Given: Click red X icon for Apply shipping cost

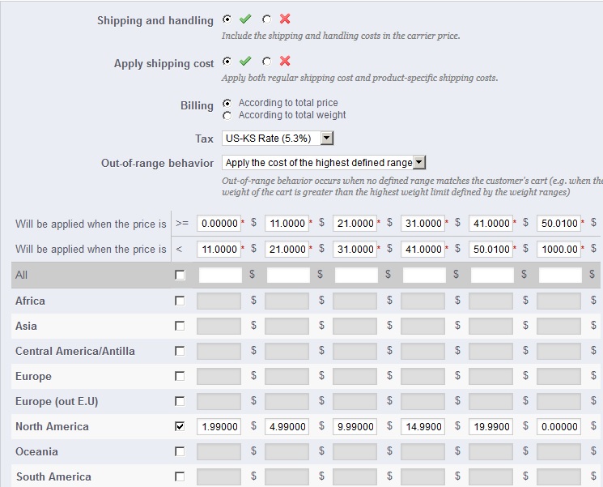Looking at the screenshot, I should tap(284, 61).
